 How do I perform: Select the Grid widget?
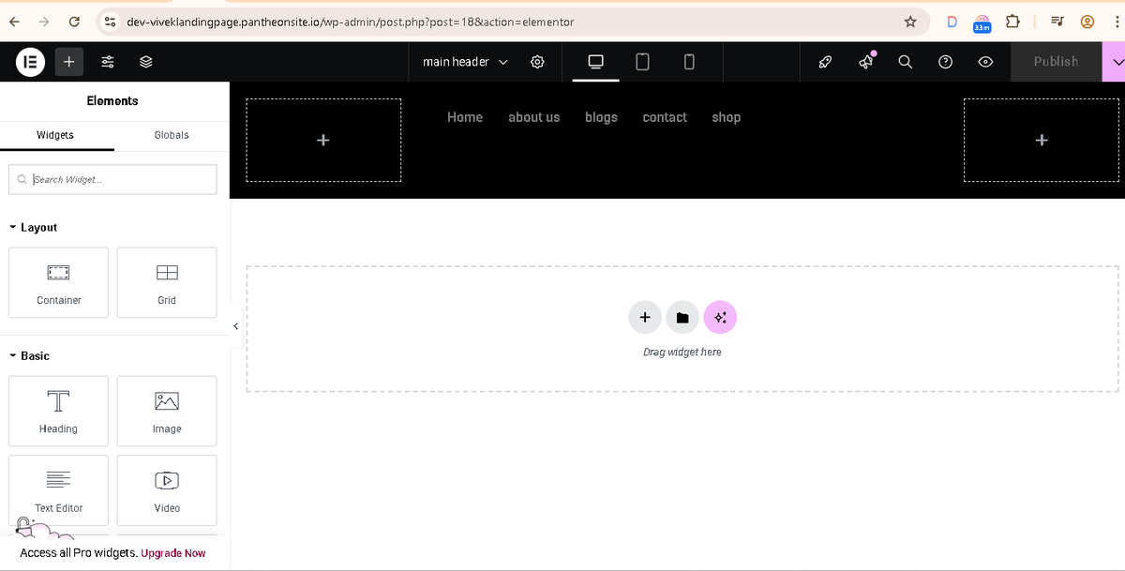167,281
